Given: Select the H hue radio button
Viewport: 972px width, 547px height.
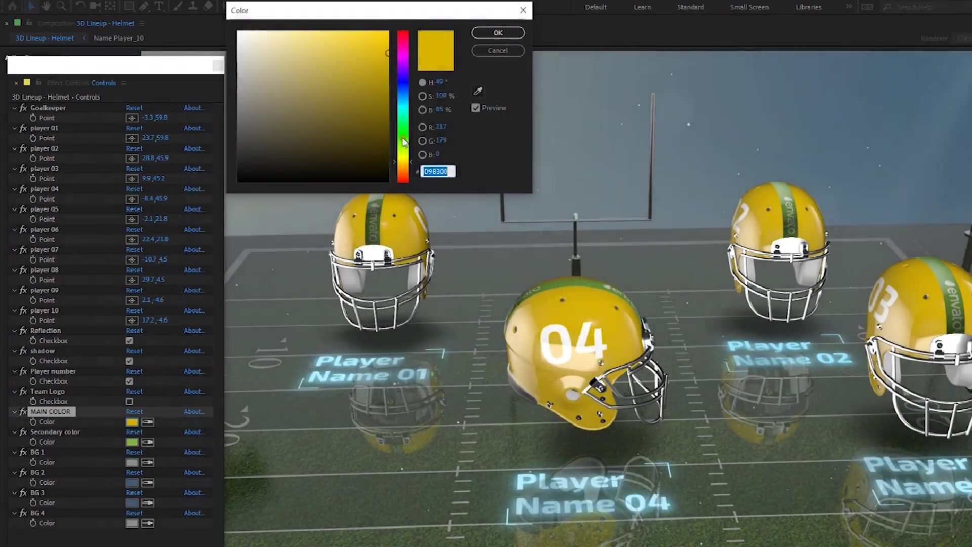Looking at the screenshot, I should tap(422, 83).
